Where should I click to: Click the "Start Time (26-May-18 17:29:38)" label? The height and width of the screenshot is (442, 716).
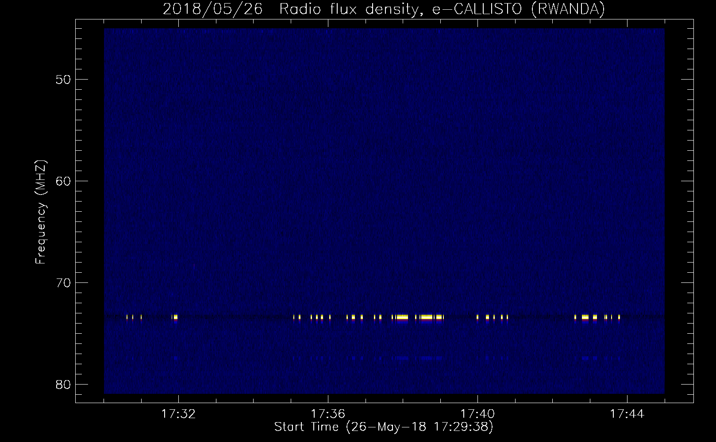[384, 427]
